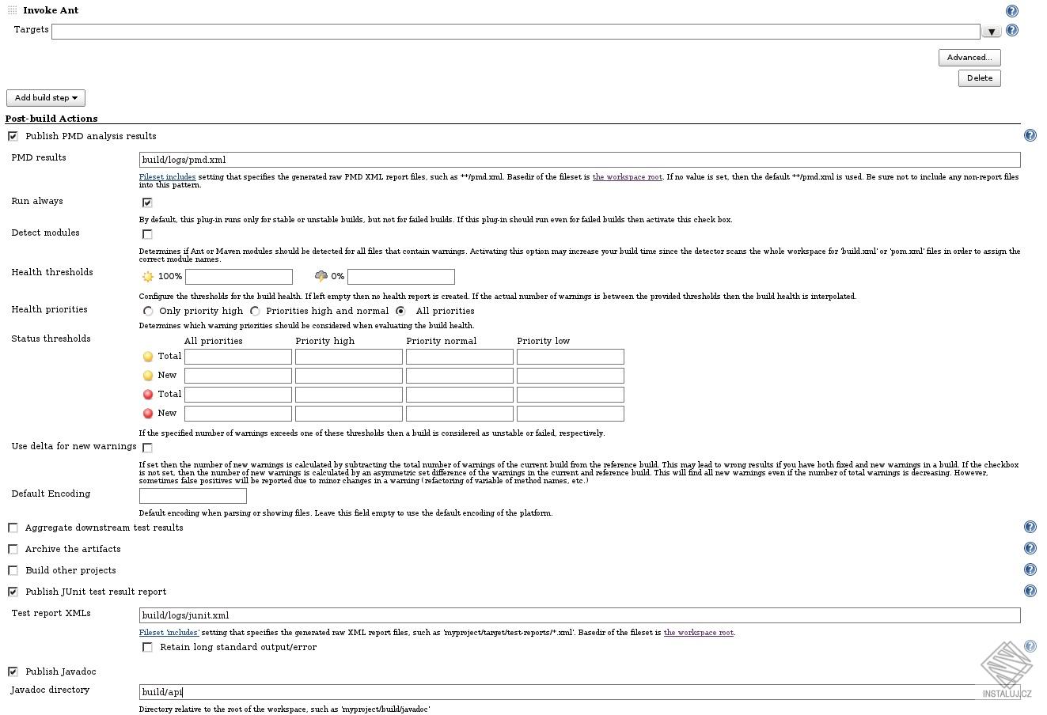
Task: Focus the Default Encoding input field
Action: coord(193,496)
